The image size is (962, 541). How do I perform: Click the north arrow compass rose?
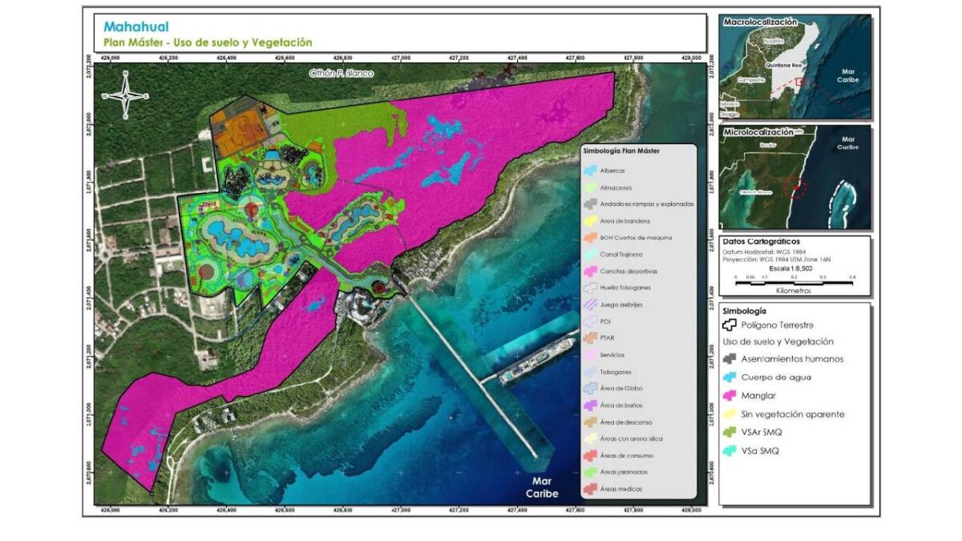click(125, 95)
